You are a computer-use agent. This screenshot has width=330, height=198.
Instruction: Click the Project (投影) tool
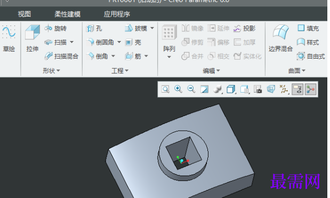click(x=245, y=28)
